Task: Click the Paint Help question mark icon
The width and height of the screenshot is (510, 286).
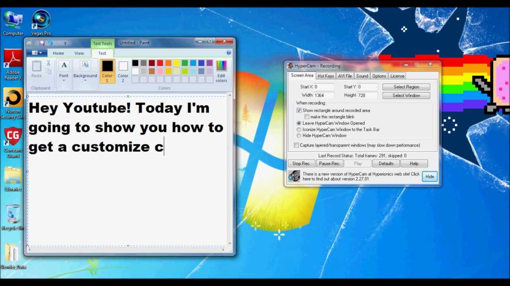Action: click(x=229, y=53)
